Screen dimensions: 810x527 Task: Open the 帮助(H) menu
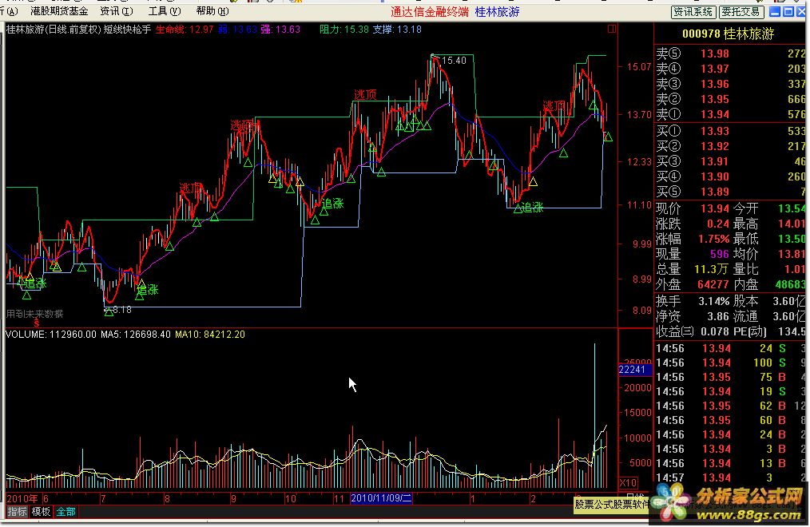click(x=212, y=11)
